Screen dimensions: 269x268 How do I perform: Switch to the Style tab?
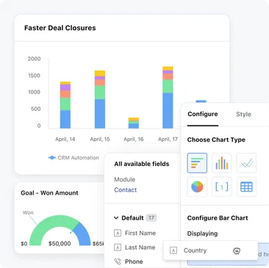pos(243,115)
